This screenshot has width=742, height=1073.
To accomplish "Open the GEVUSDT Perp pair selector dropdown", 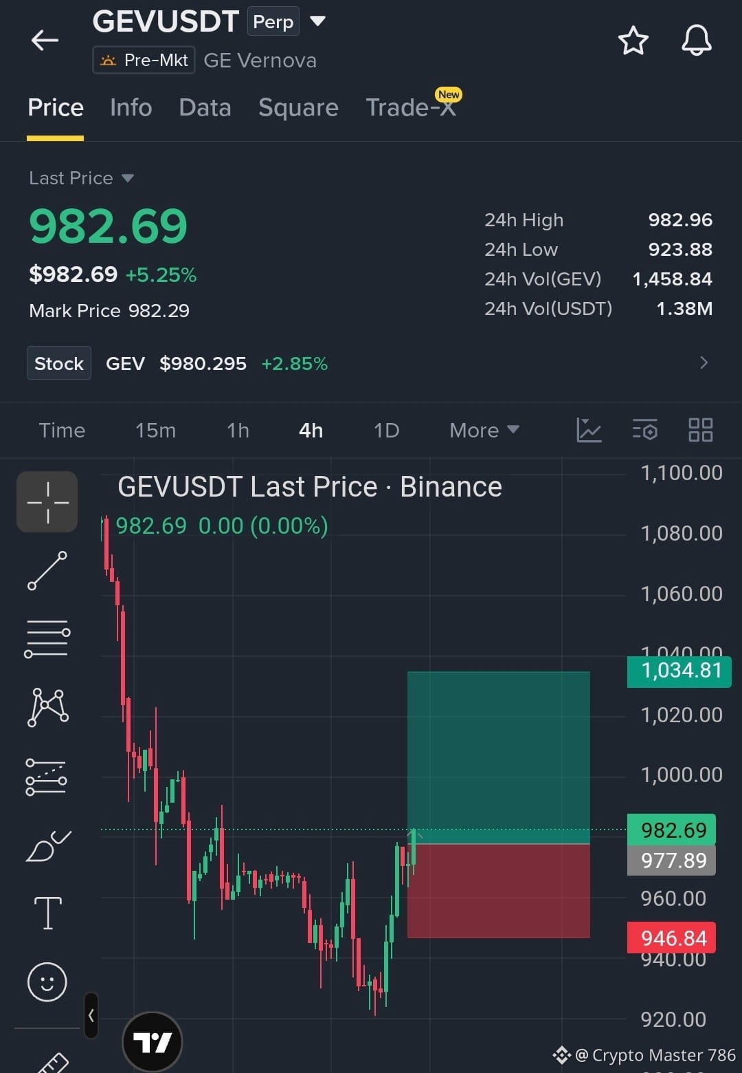I will coord(317,21).
